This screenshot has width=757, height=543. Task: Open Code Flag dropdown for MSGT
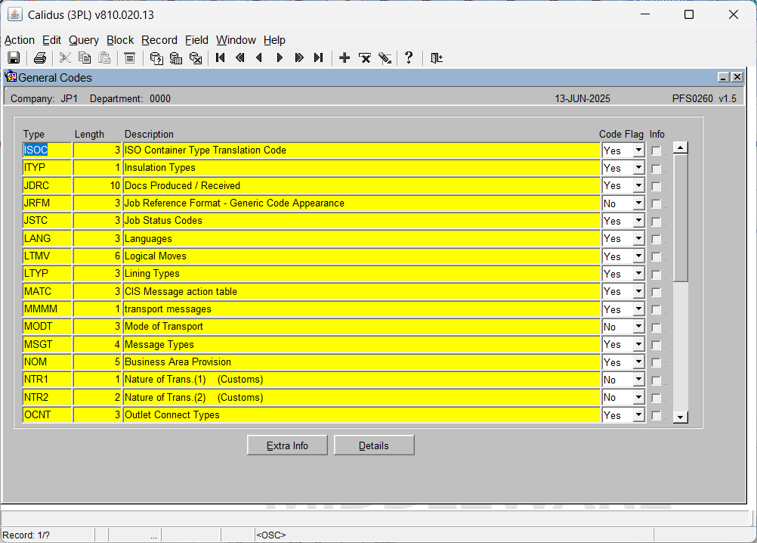point(638,344)
